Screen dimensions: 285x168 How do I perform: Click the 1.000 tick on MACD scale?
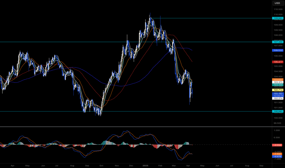pyautogui.click(x=277, y=130)
